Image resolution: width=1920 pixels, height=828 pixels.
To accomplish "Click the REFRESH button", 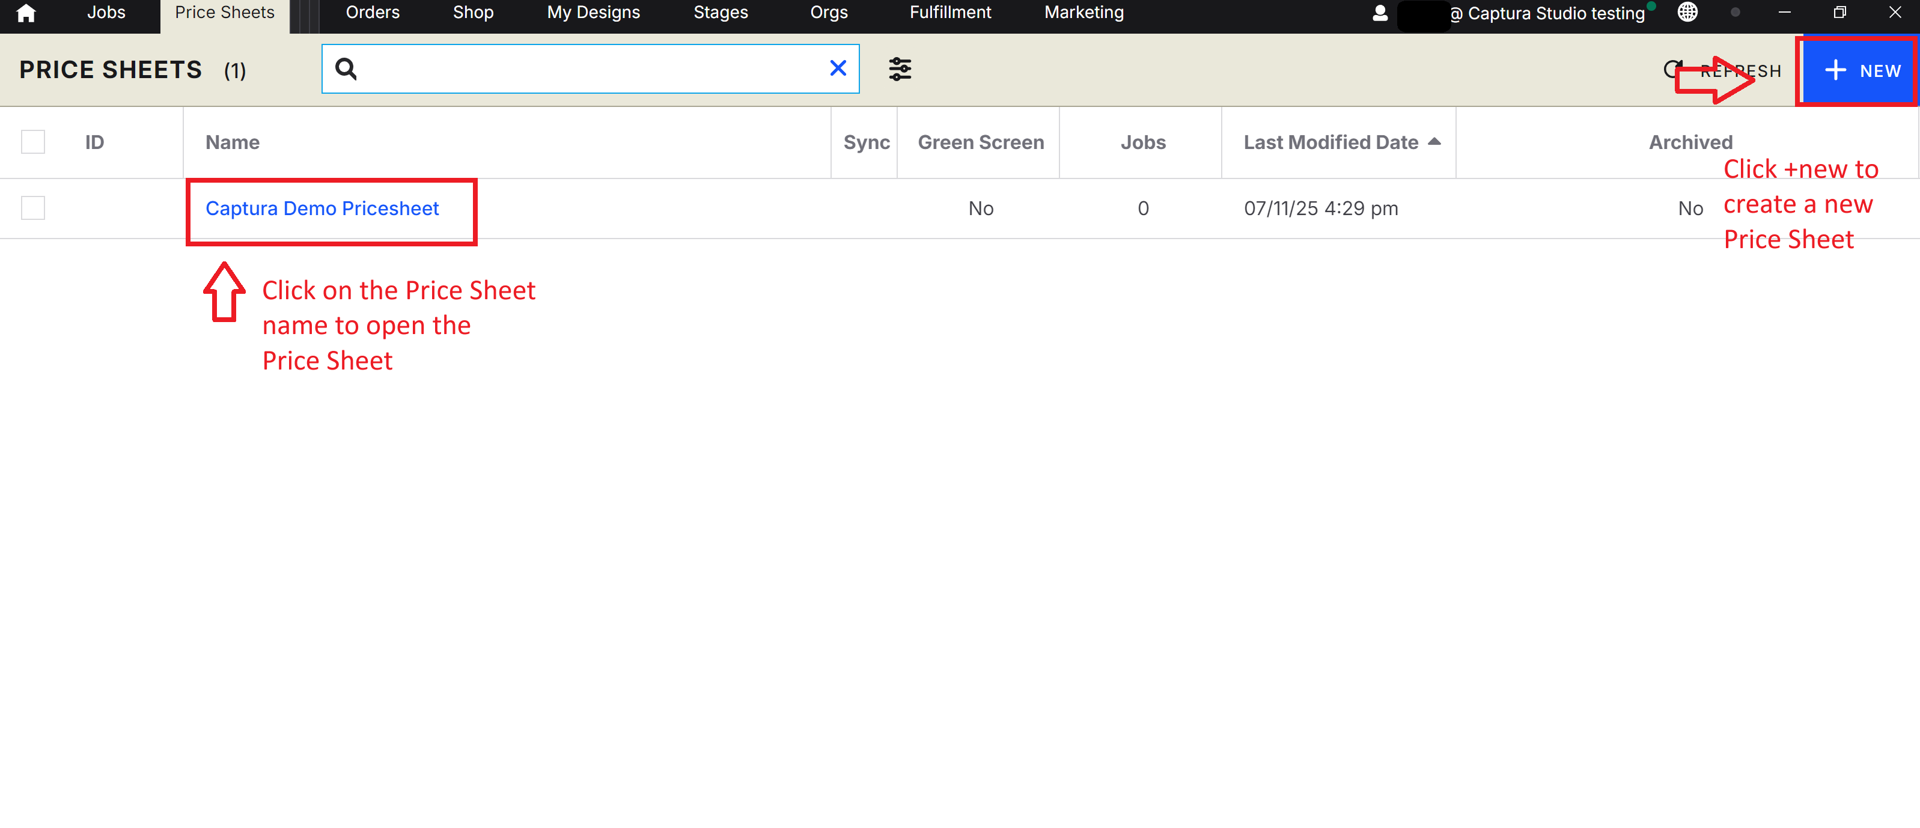I will 1723,71.
